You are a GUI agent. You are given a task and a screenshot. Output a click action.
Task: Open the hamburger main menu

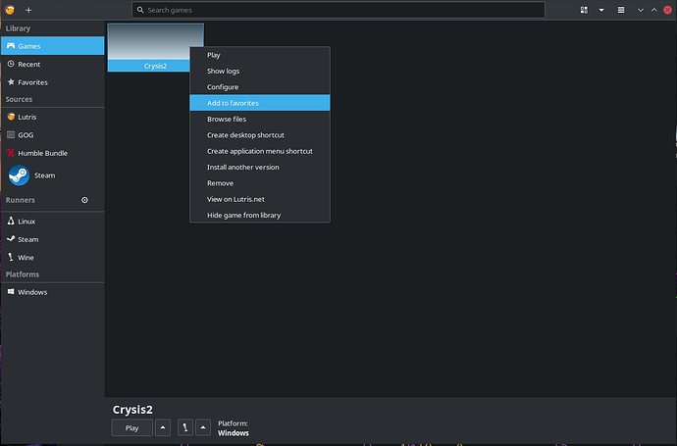[621, 10]
